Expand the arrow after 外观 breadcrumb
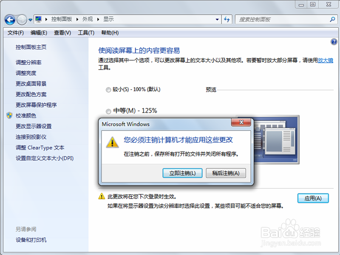The width and height of the screenshot is (340, 255). pos(98,19)
